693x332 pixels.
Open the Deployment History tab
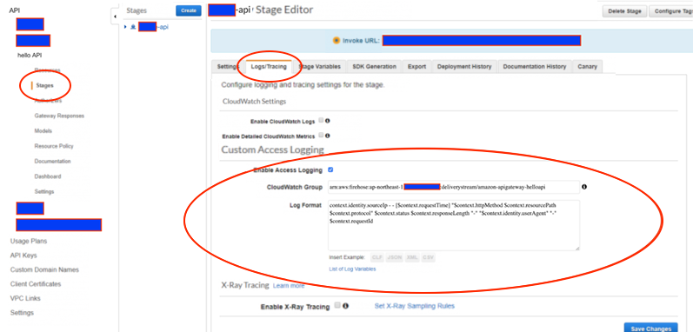[x=464, y=67]
